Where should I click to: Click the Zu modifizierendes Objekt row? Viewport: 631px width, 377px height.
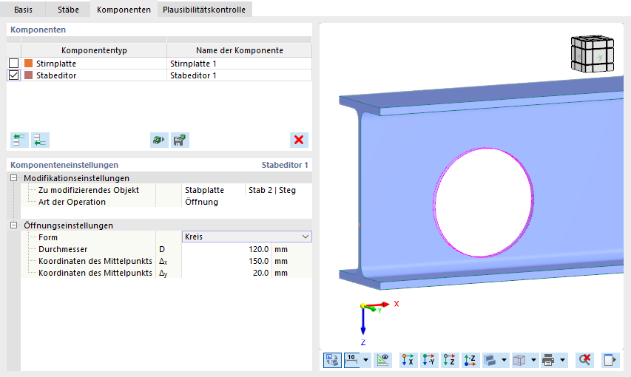tap(89, 190)
